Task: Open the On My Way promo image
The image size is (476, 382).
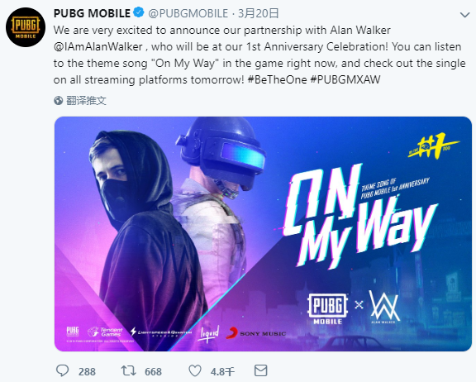Action: [x=263, y=234]
